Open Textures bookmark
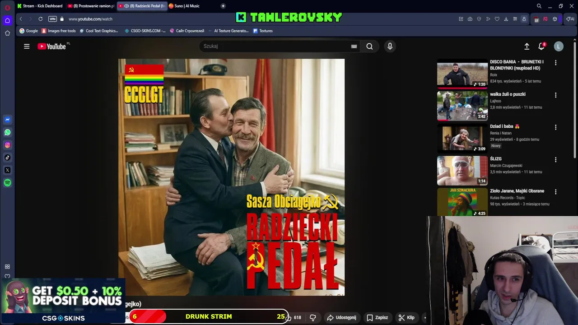 263,31
